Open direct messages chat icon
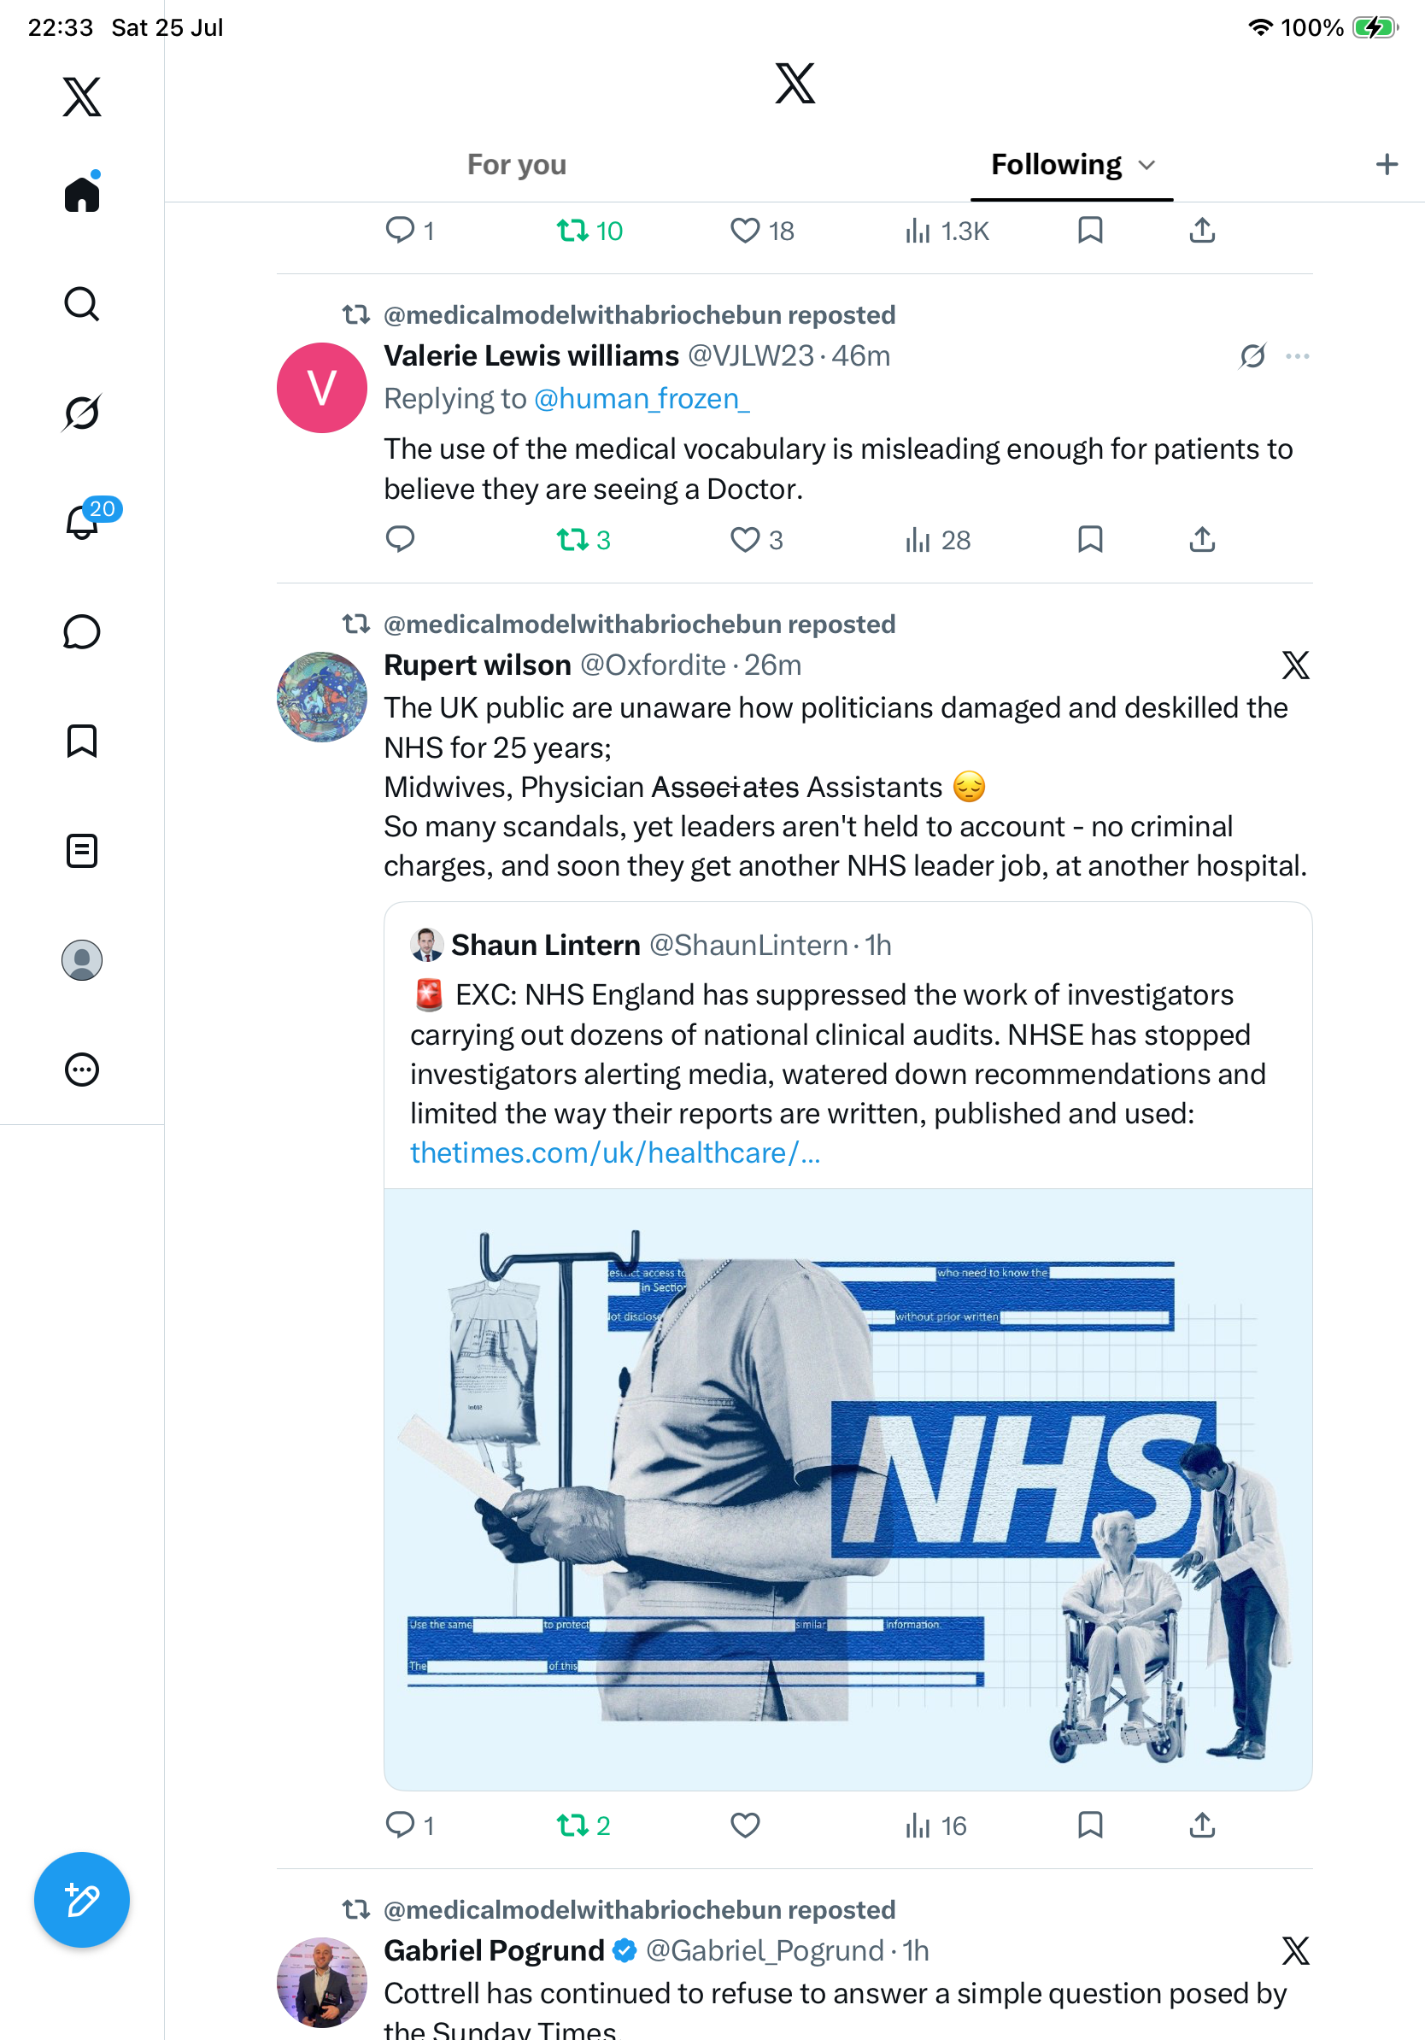Viewport: 1425px width, 2040px height. click(x=82, y=633)
